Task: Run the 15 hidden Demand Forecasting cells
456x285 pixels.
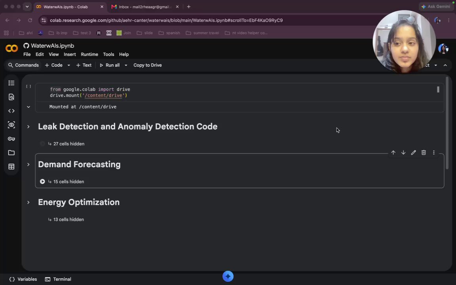Action: click(x=42, y=181)
